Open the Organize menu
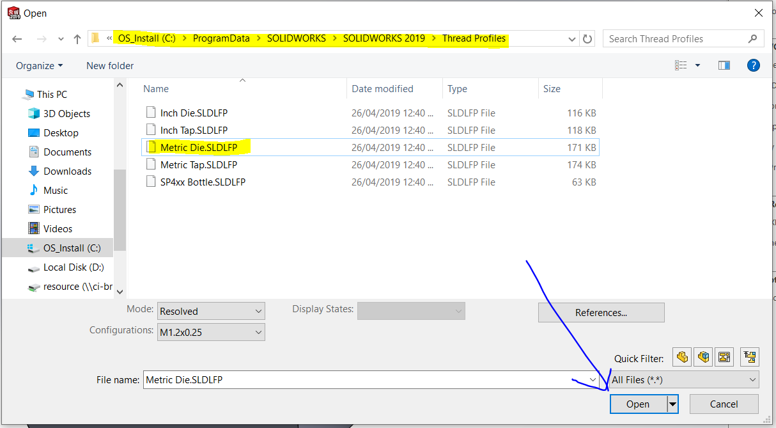 pyautogui.click(x=40, y=65)
